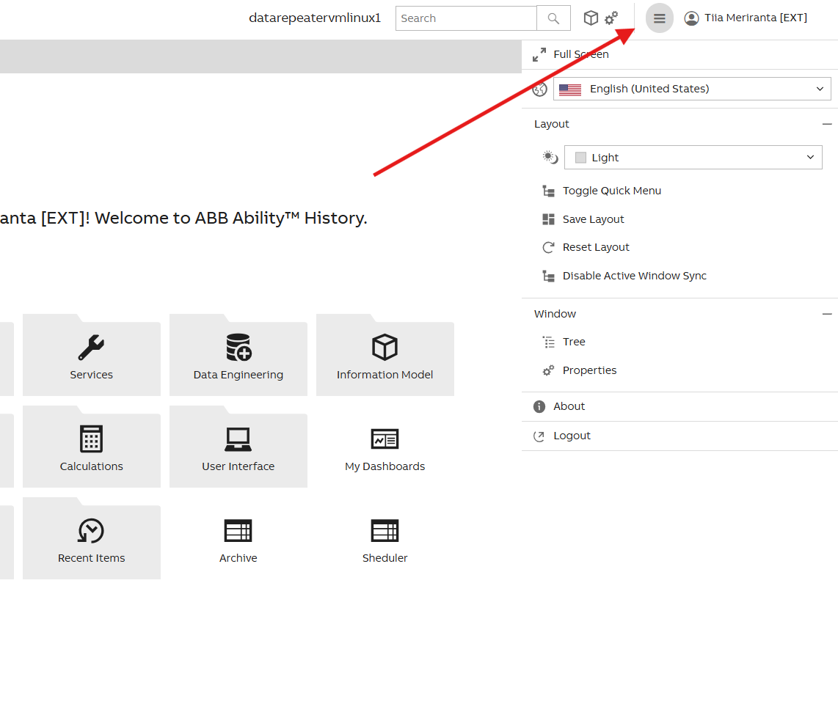838x715 pixels.
Task: Open the cube model icon in header
Action: coord(591,18)
